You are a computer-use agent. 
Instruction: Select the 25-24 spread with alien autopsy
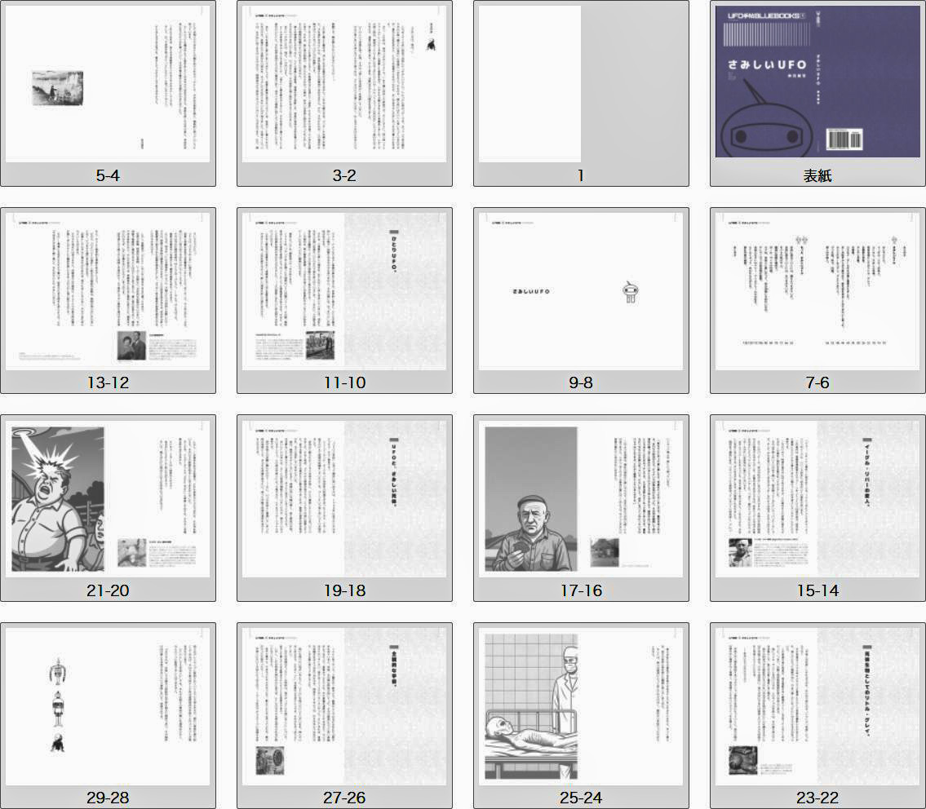[x=580, y=705]
